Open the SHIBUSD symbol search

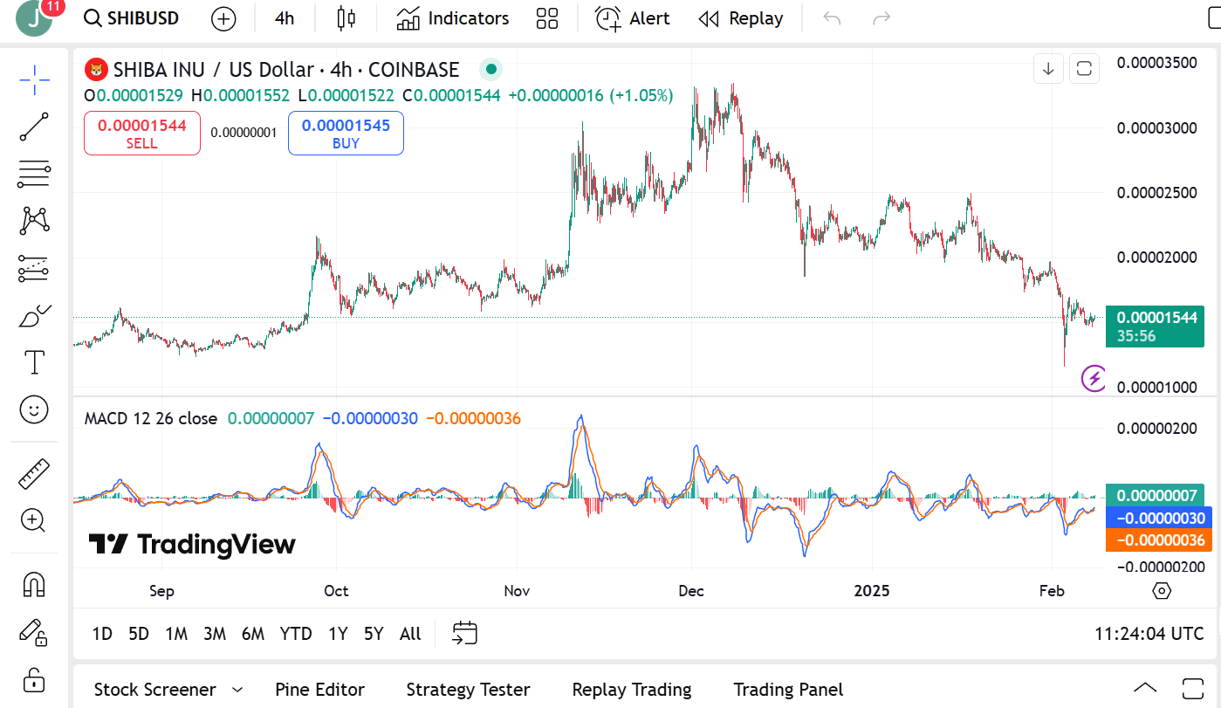pos(132,18)
